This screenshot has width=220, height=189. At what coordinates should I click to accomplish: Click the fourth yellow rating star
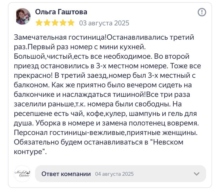63,23
